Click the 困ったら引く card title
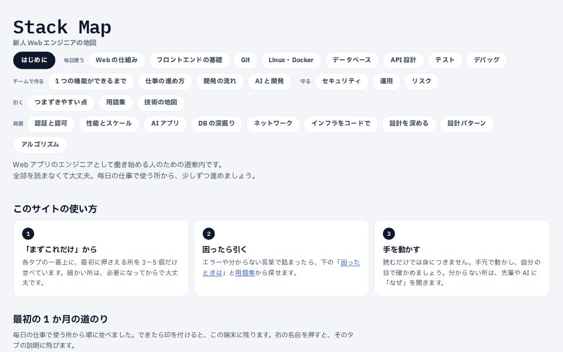Image resolution: width=563 pixels, height=352 pixels. [x=225, y=249]
